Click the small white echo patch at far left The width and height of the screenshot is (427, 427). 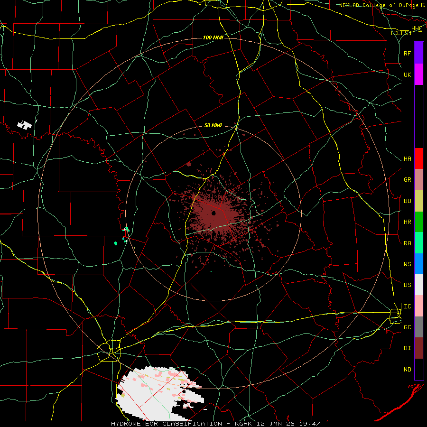tap(25, 125)
